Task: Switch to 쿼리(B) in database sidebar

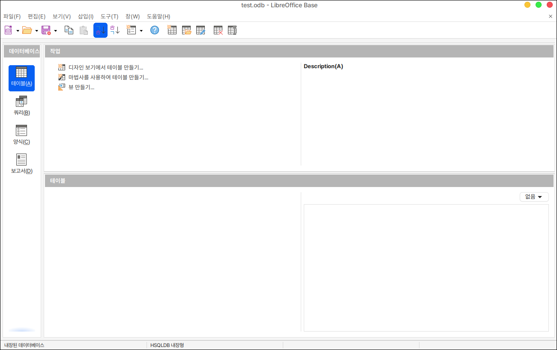Action: click(21, 106)
